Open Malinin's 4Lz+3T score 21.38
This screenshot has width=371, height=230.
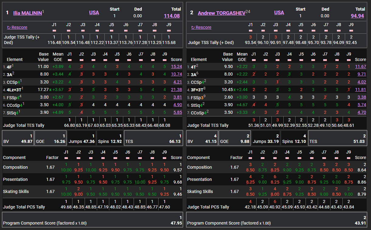(177, 90)
